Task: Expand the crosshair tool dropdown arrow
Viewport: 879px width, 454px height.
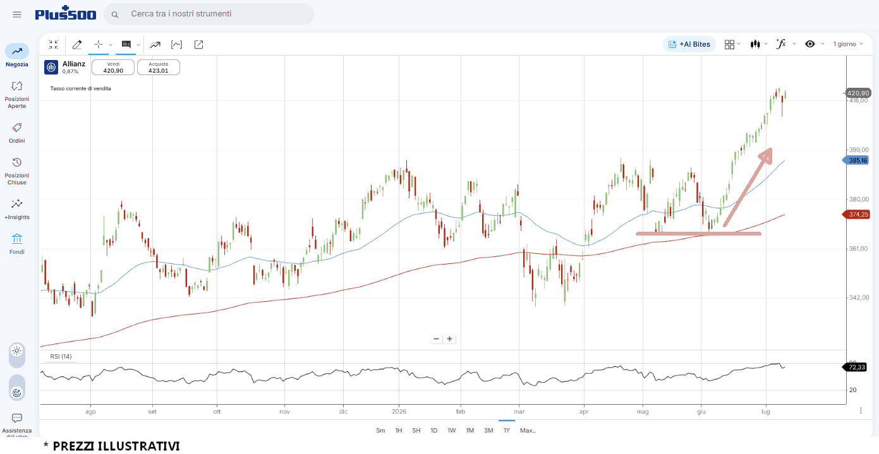Action: pos(111,45)
